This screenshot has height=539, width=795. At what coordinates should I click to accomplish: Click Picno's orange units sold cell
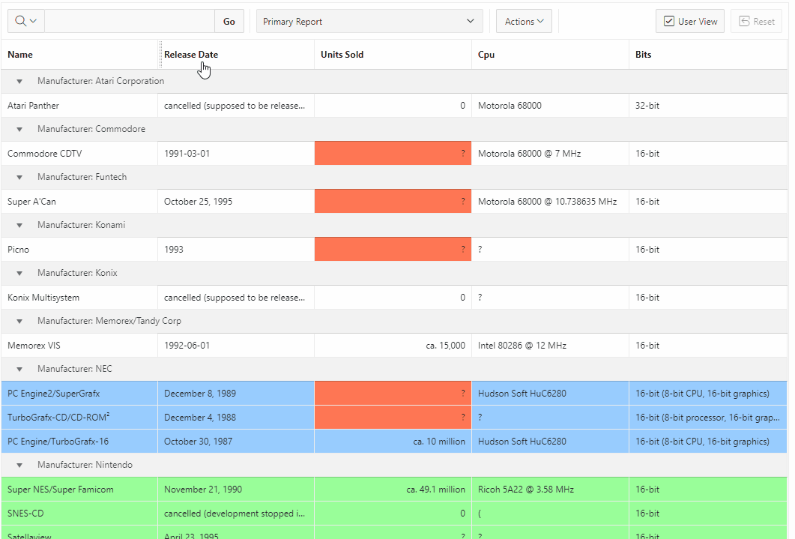point(393,250)
